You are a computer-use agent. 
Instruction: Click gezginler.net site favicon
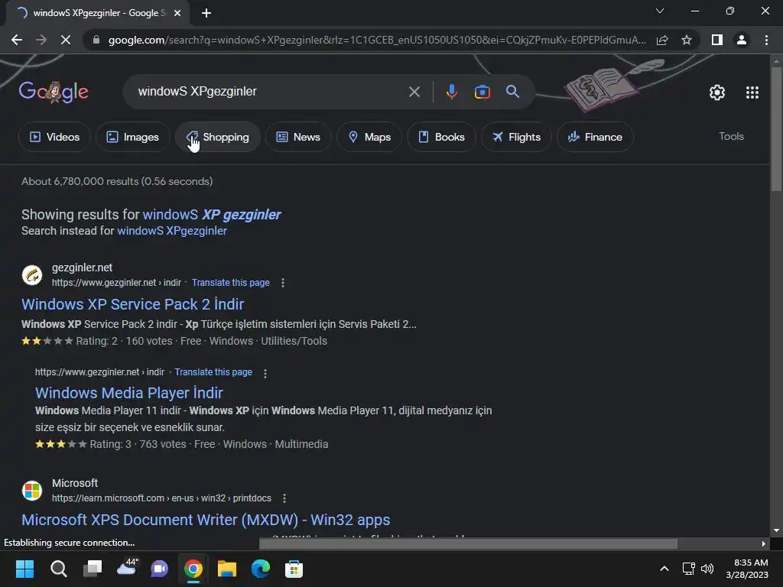click(x=32, y=275)
